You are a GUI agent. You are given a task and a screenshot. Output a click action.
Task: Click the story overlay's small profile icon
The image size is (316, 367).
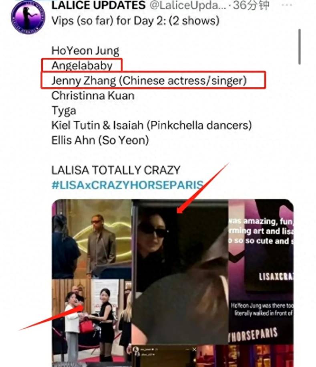click(136, 349)
